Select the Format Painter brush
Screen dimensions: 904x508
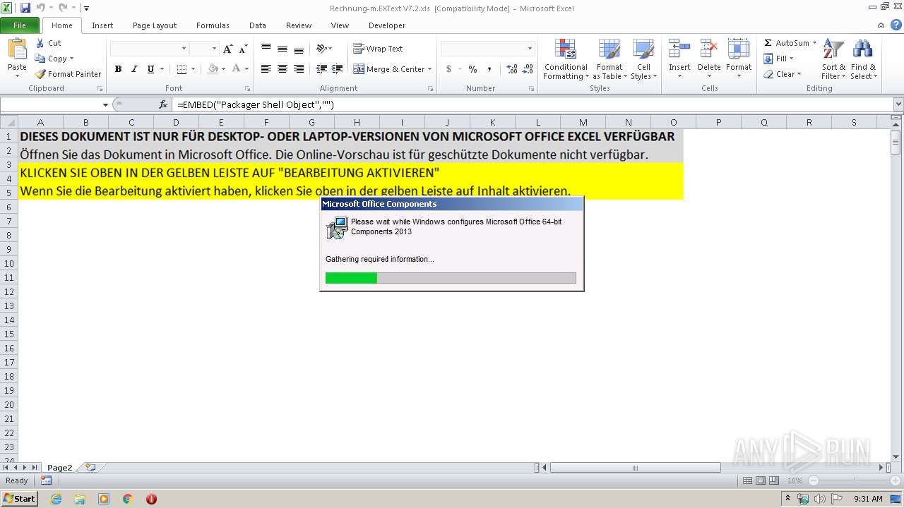click(40, 74)
